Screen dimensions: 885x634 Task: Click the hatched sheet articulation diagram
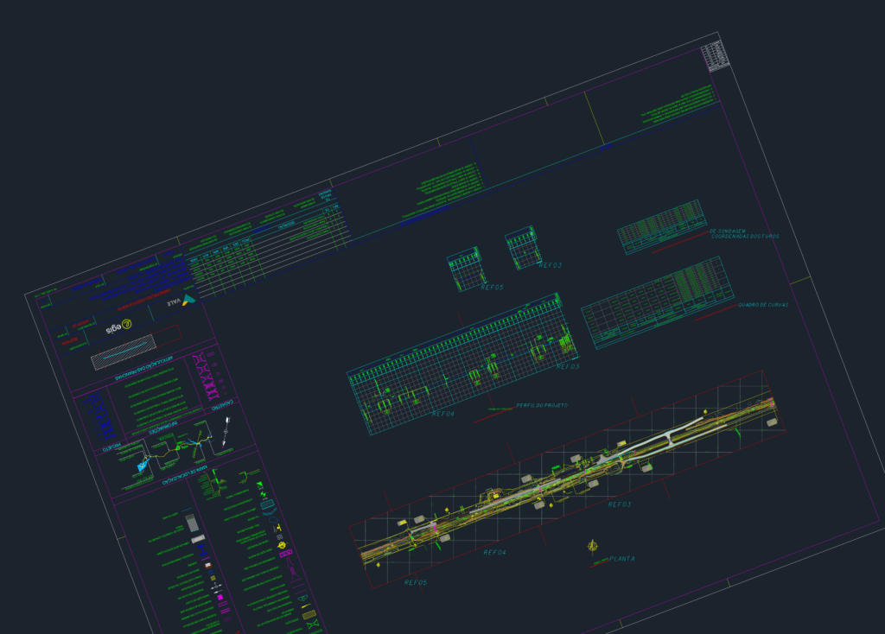(123, 352)
